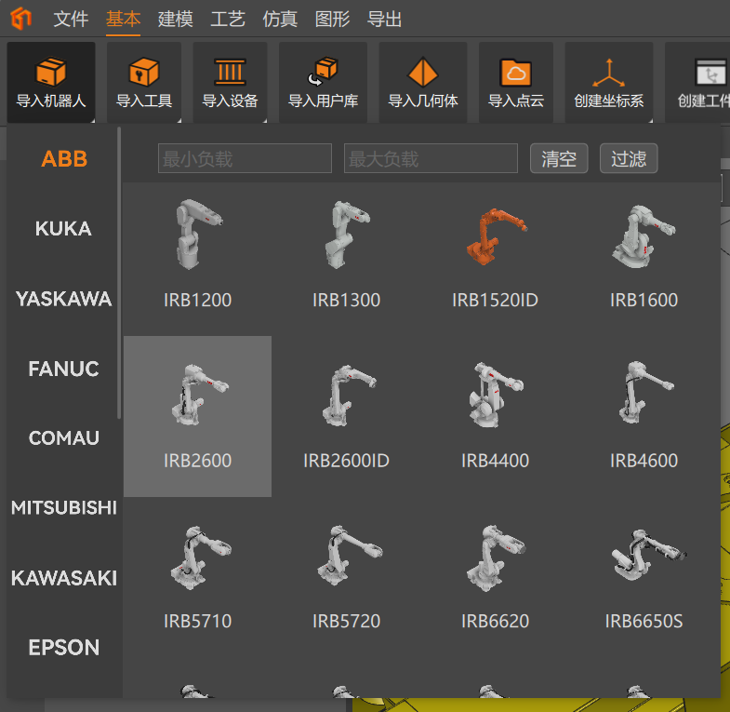This screenshot has height=712, width=730.
Task: Click the brand list vertical scrollbar
Action: coord(119,273)
